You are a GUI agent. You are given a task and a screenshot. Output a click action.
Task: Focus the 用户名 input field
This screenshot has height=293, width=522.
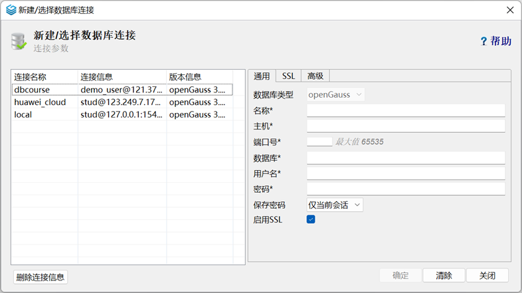406,173
